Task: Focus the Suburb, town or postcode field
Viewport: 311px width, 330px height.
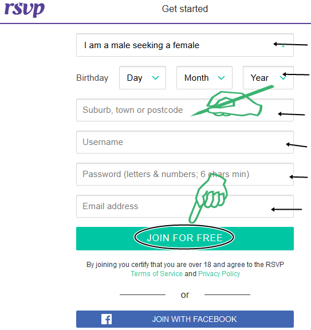Action: (185, 110)
